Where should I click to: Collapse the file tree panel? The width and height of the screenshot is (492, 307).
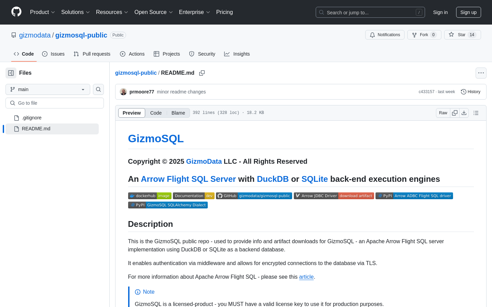(x=11, y=73)
